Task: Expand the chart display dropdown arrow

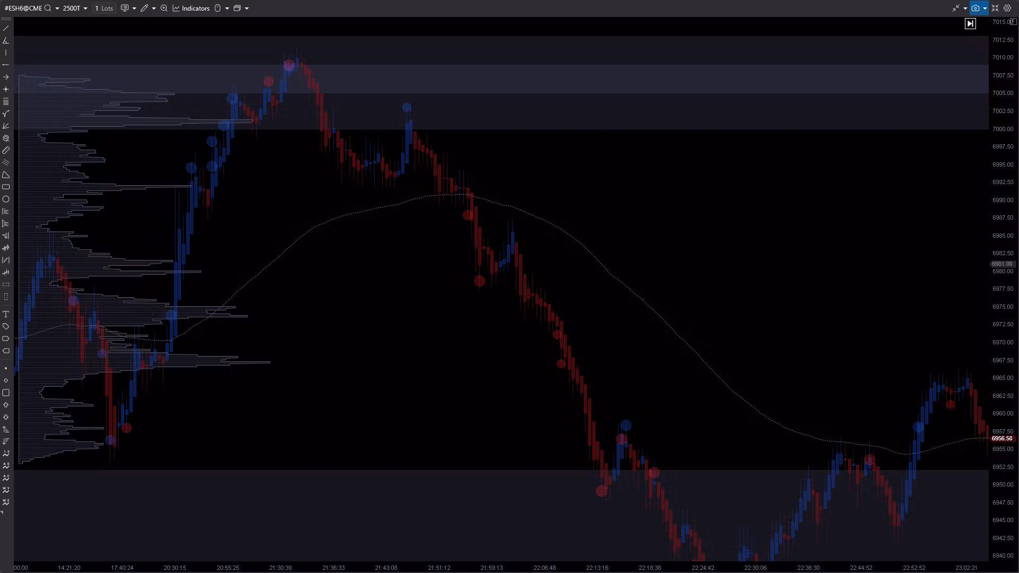Action: click(x=134, y=8)
